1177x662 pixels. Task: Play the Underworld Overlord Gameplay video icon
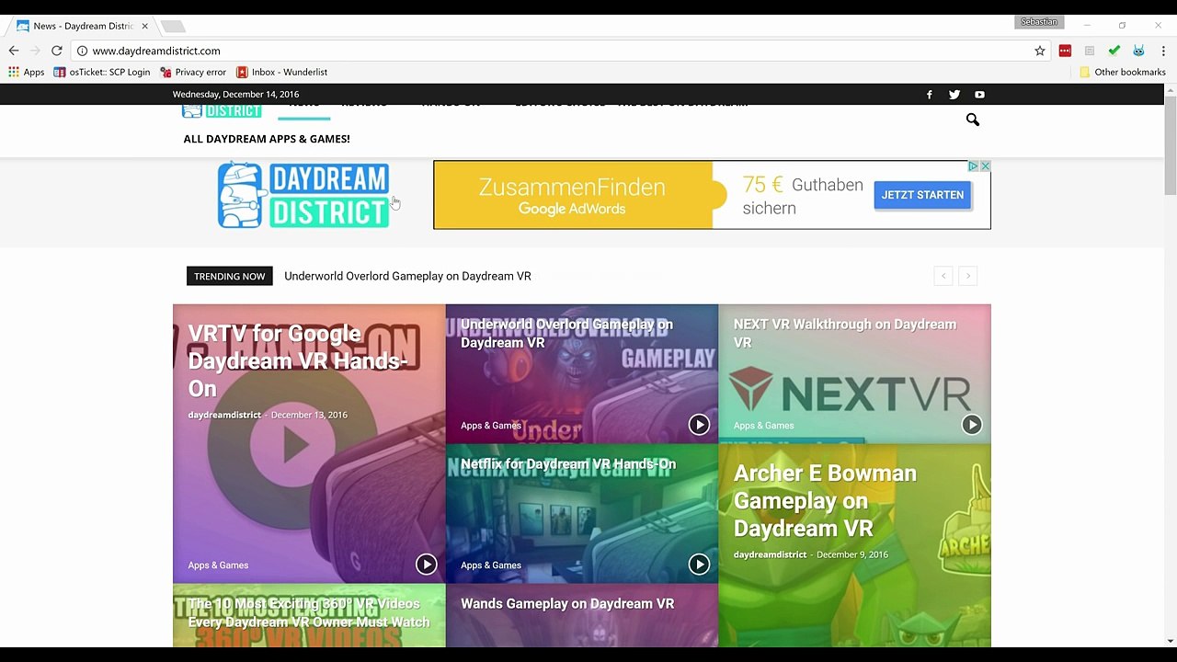[699, 424]
